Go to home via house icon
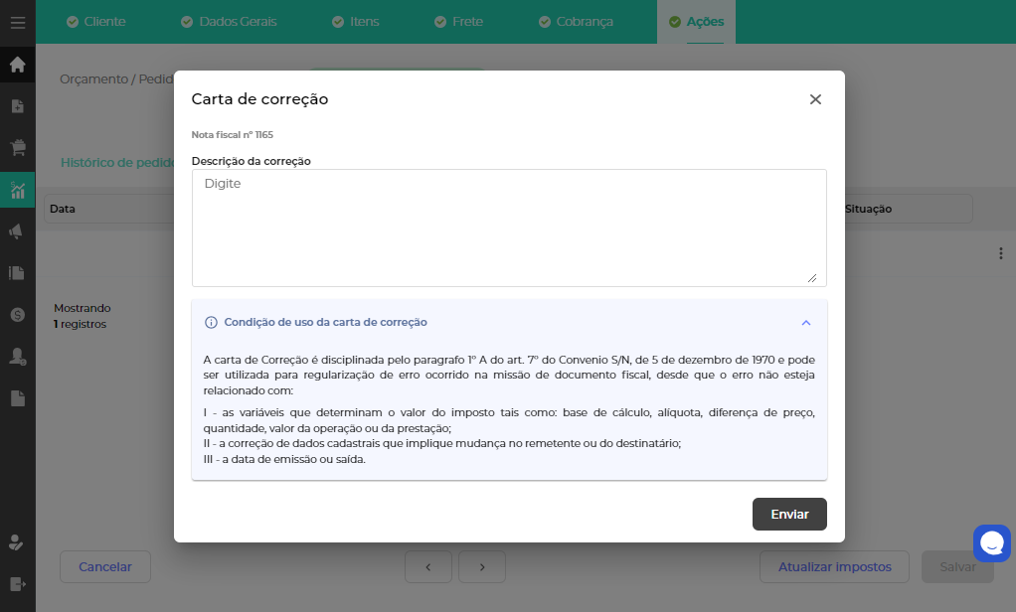Image resolution: width=1016 pixels, height=612 pixels. click(17, 66)
